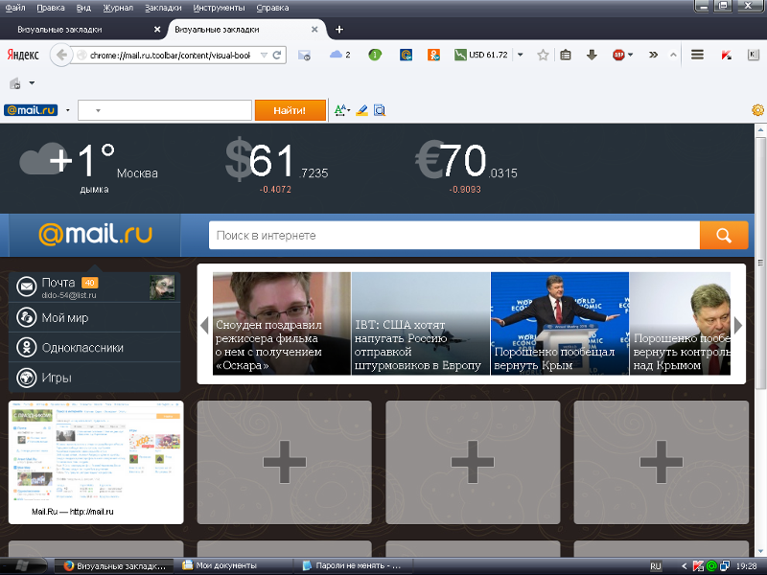Close the first Визуальные закладки tab
The width and height of the screenshot is (767, 575).
(157, 30)
